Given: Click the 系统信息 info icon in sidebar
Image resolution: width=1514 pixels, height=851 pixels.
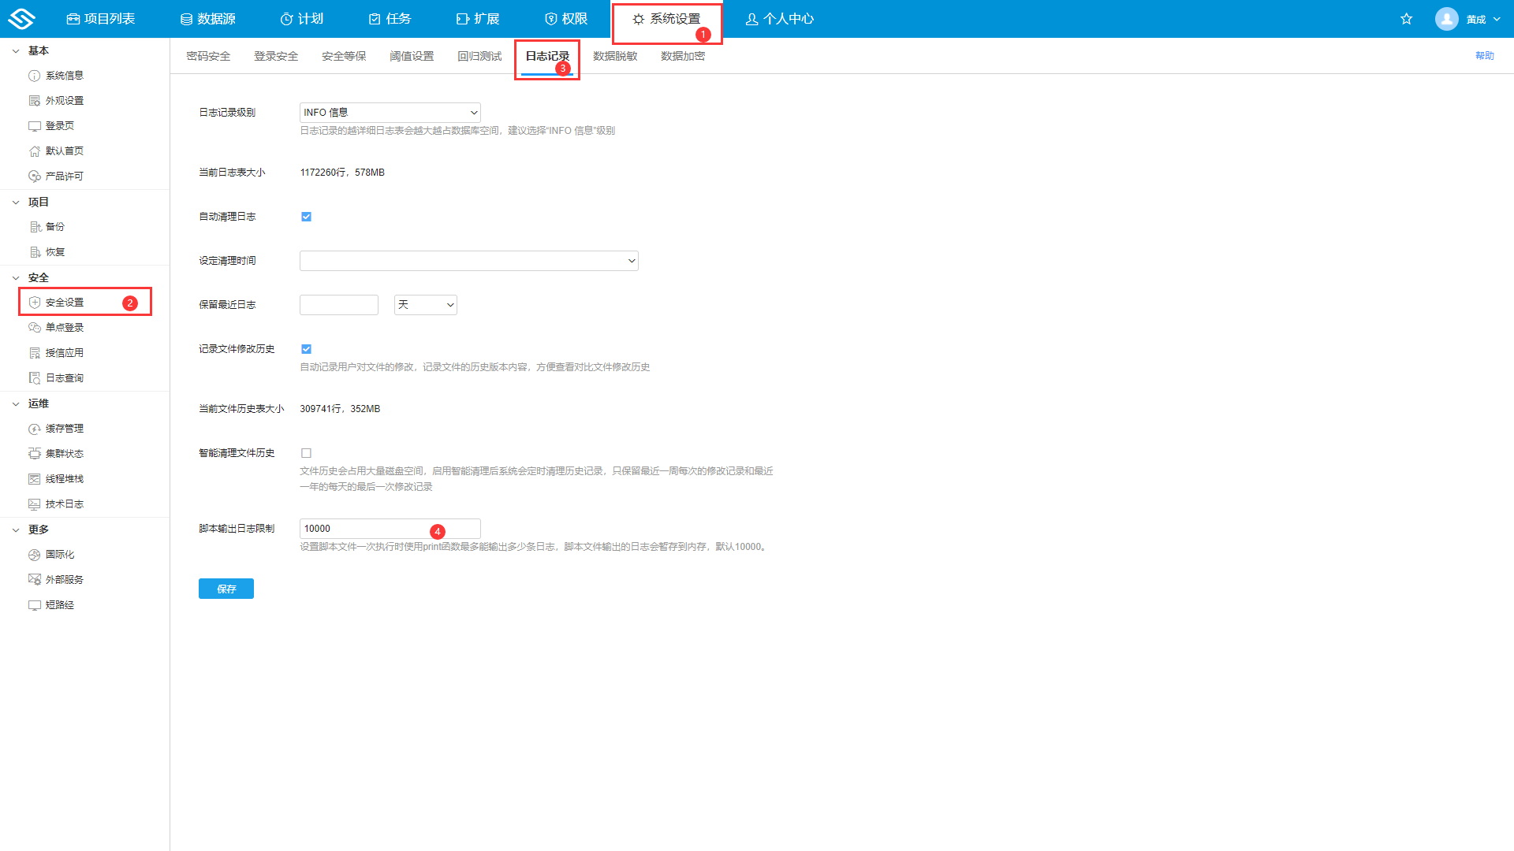Looking at the screenshot, I should click(35, 76).
